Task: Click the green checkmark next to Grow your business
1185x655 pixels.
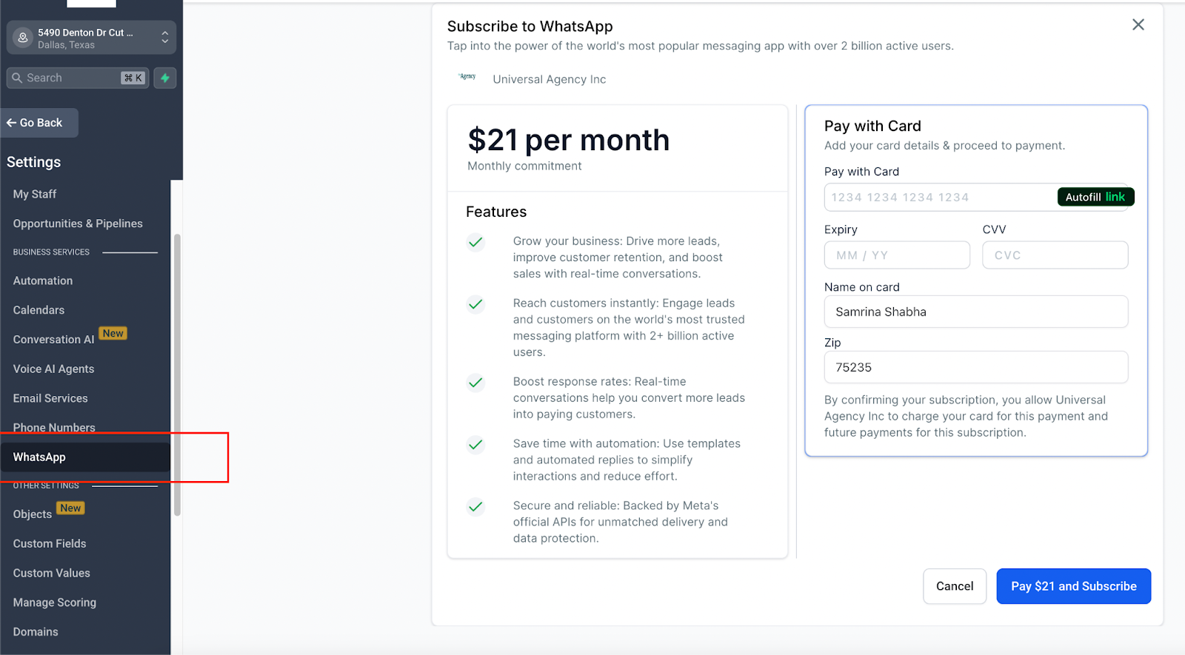Action: pyautogui.click(x=475, y=242)
